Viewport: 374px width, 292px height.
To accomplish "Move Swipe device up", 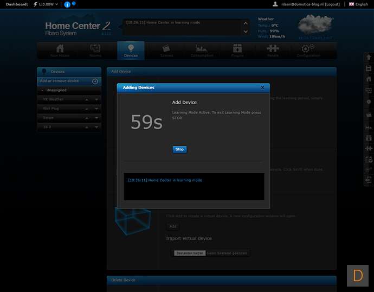I will pyautogui.click(x=87, y=118).
